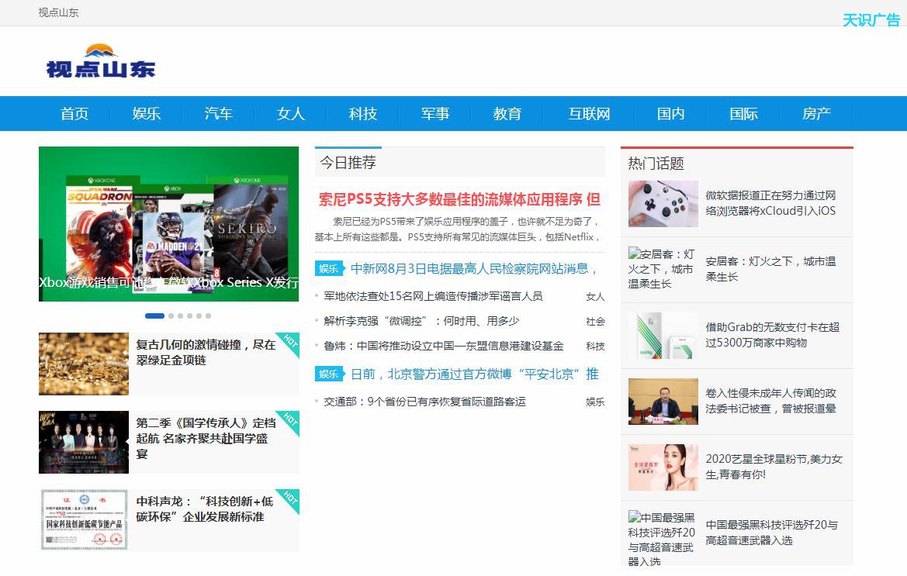Select the active first carousel indicator
907x576 pixels.
pyautogui.click(x=154, y=316)
